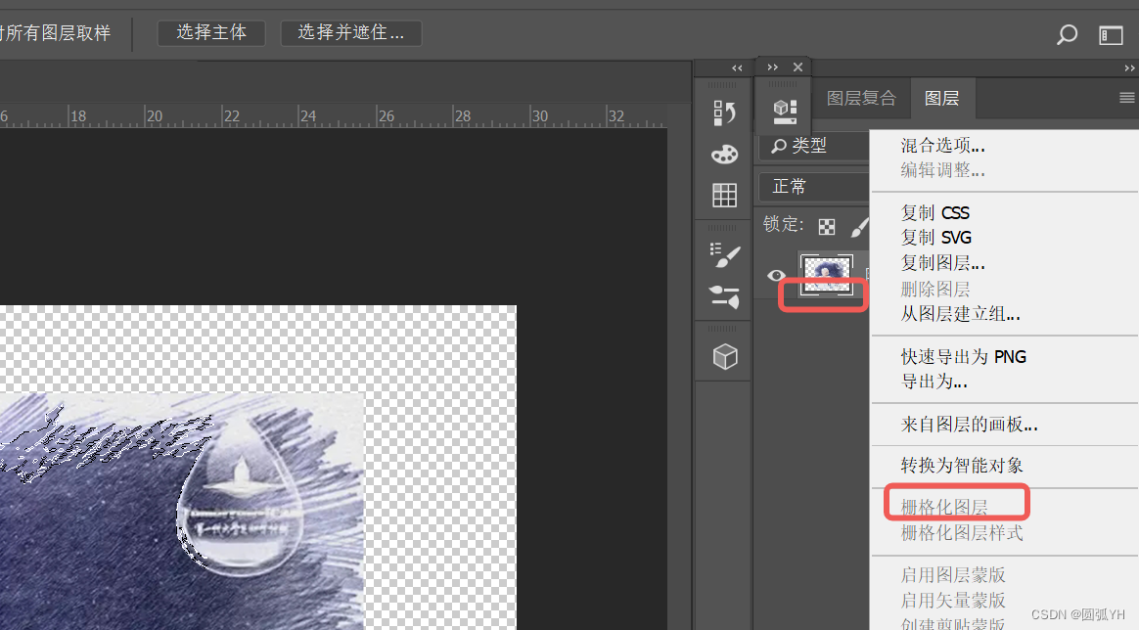This screenshot has width=1139, height=630.
Task: Click the 选择并遮住 button
Action: coord(350,32)
